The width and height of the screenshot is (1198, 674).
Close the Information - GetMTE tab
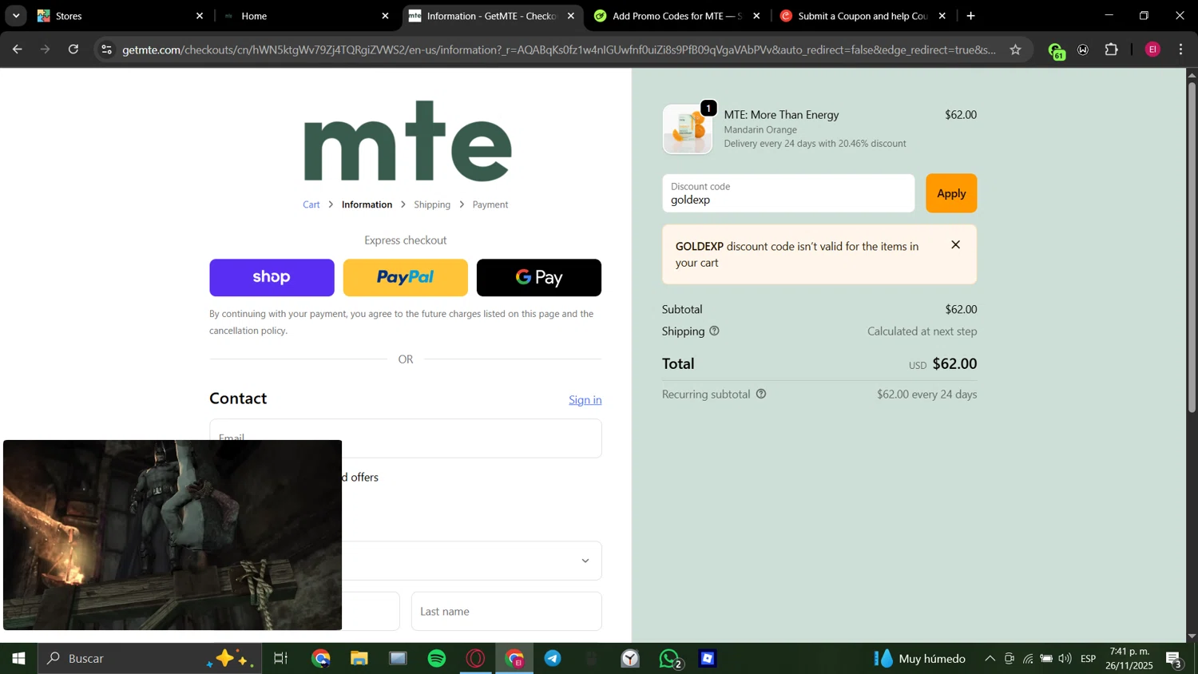pos(571,15)
